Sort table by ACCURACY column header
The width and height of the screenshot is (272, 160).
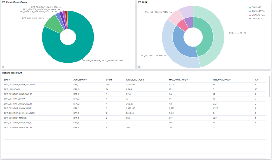click(x=80, y=80)
